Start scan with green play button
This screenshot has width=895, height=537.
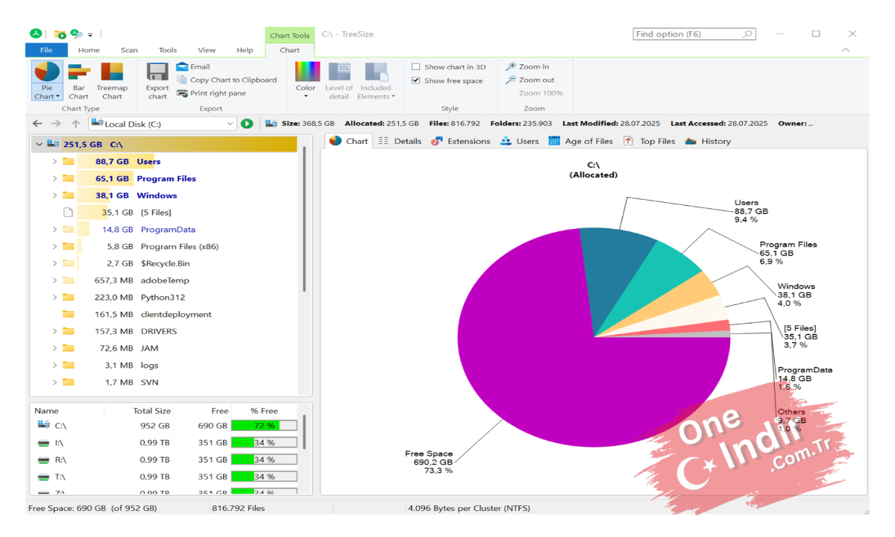[x=247, y=124]
